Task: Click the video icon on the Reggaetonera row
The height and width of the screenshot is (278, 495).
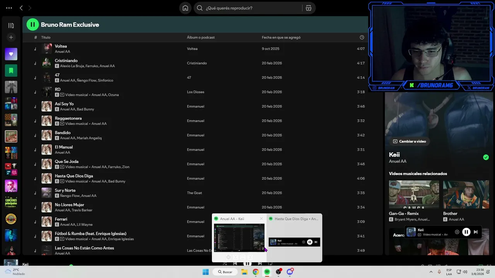Action: (x=62, y=124)
